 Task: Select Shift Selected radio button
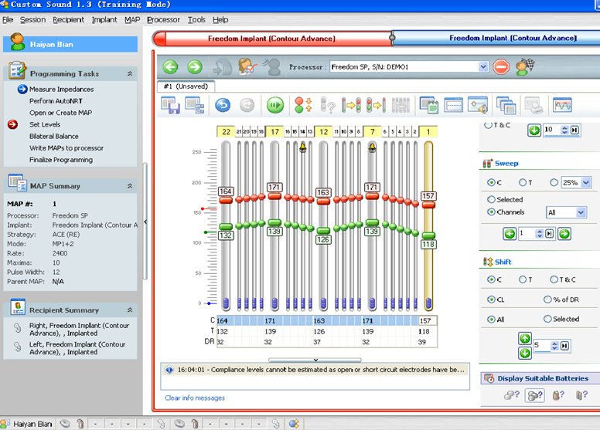click(x=547, y=319)
